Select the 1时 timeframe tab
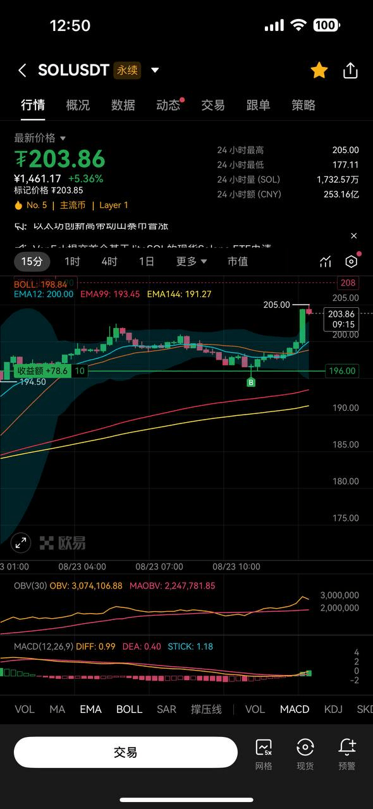Image resolution: width=373 pixels, height=809 pixels. point(72,262)
